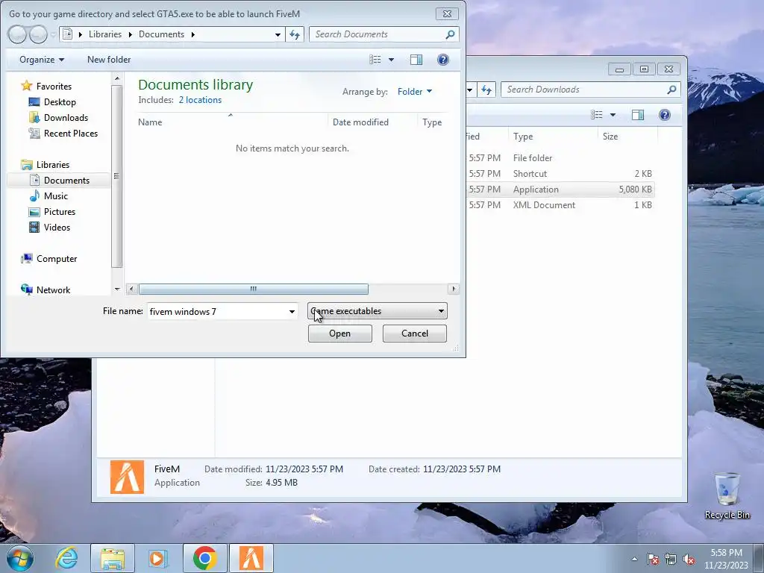Click the refresh button beside the Documents address bar
Screen dimensions: 764x573
click(295, 34)
